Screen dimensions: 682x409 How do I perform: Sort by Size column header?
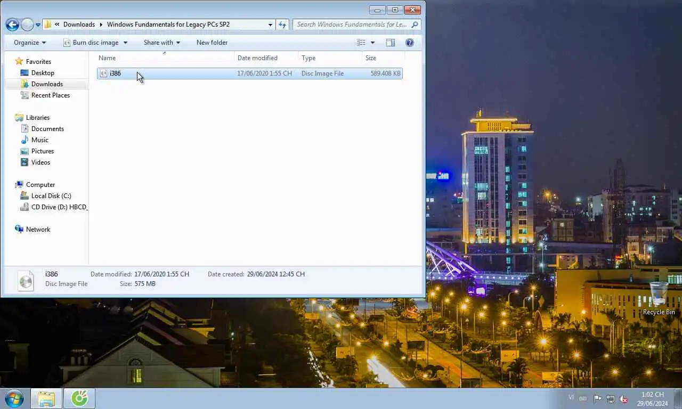383,58
